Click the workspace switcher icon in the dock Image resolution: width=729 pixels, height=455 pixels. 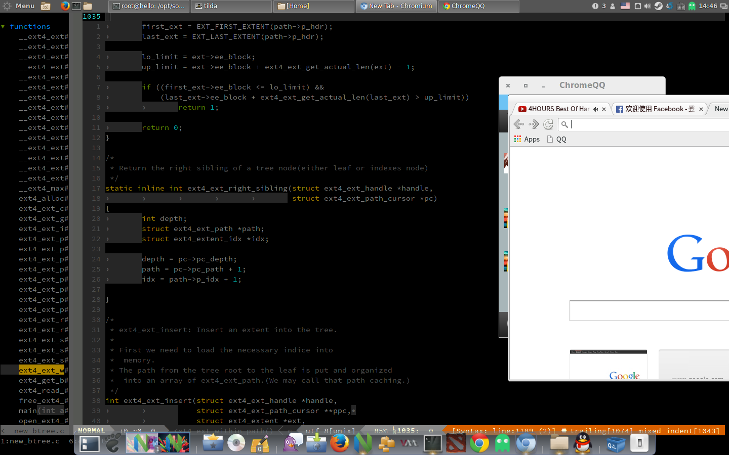coord(90,443)
